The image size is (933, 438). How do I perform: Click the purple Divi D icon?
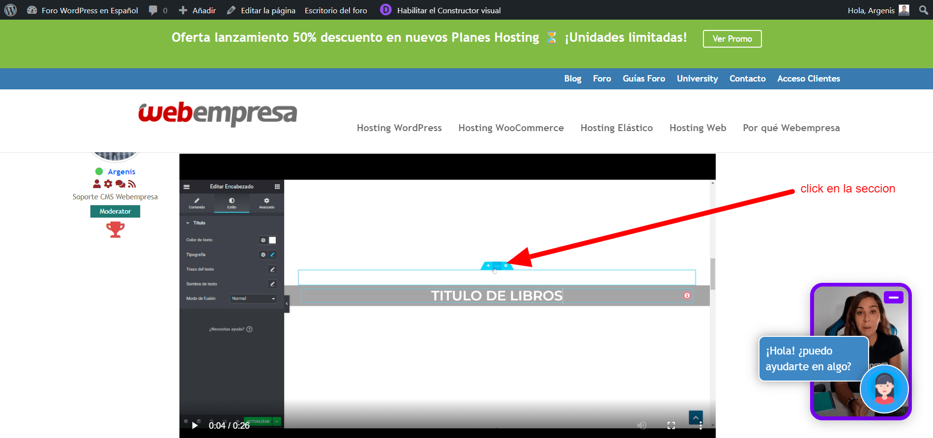[386, 10]
